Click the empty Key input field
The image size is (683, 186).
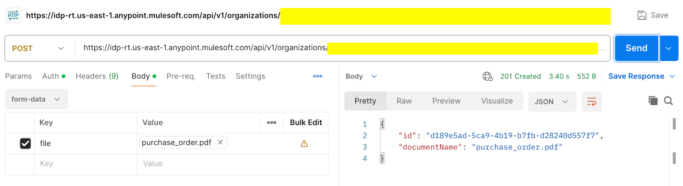[x=85, y=164]
